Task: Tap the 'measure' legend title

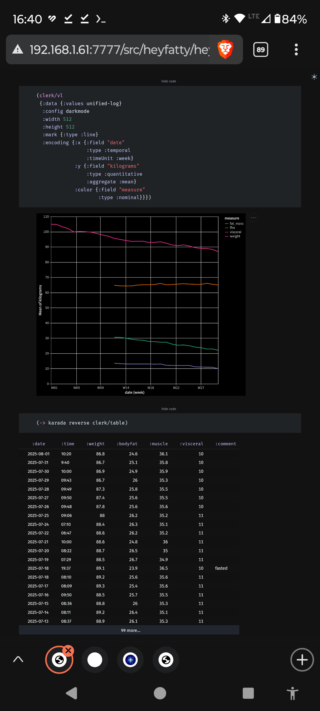Action: tap(232, 218)
